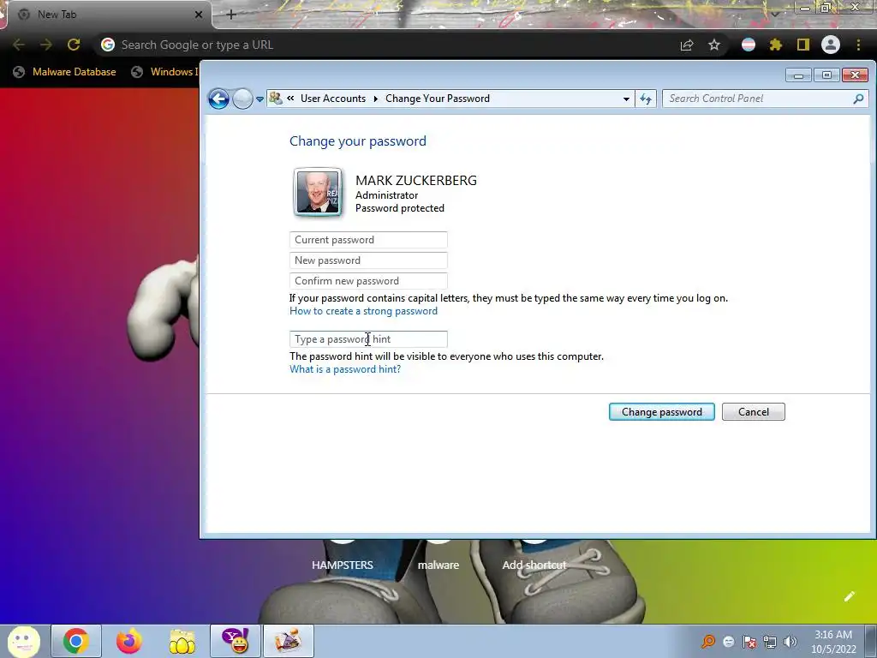Click the share page icon in Chrome

click(687, 45)
